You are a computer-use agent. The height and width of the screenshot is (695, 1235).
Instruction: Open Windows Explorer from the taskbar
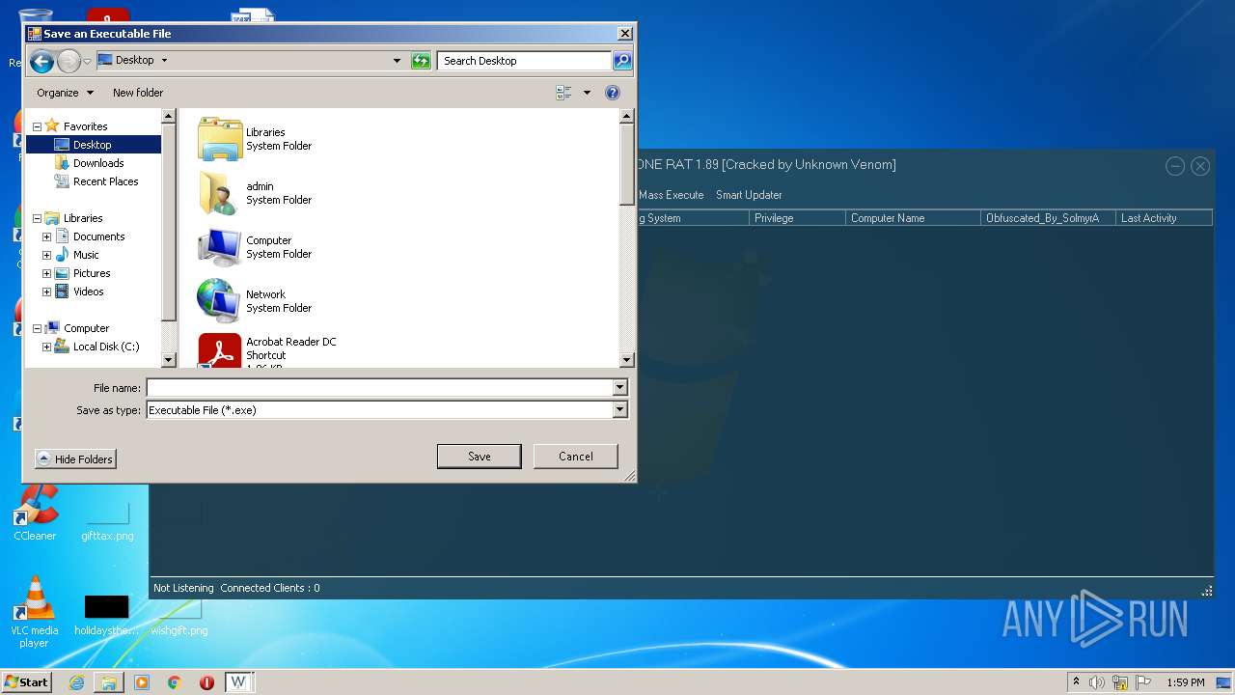109,682
